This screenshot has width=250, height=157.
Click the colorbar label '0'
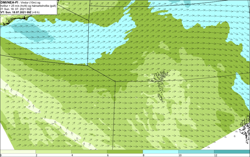1,155
